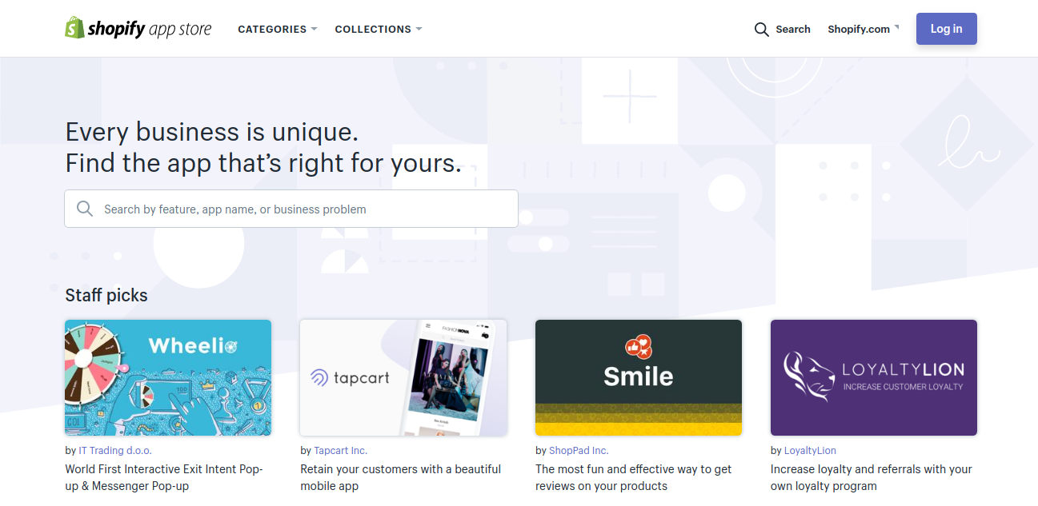
Task: Click the external link arrow beside Shopify.com
Action: pyautogui.click(x=896, y=27)
